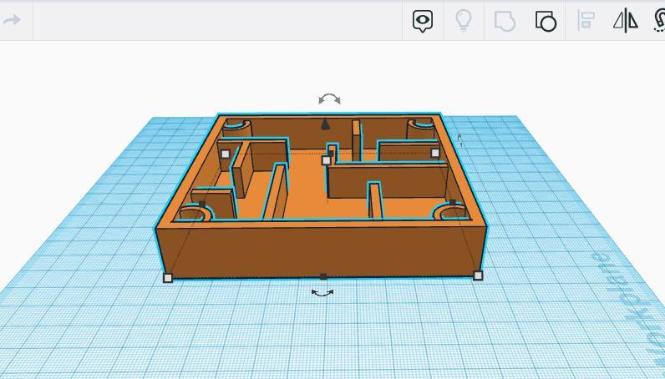Click the white center handle atop the maze
Viewport: 665px width, 379px height.
click(326, 160)
